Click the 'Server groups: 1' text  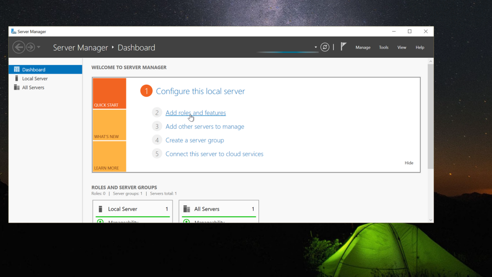[127, 193]
